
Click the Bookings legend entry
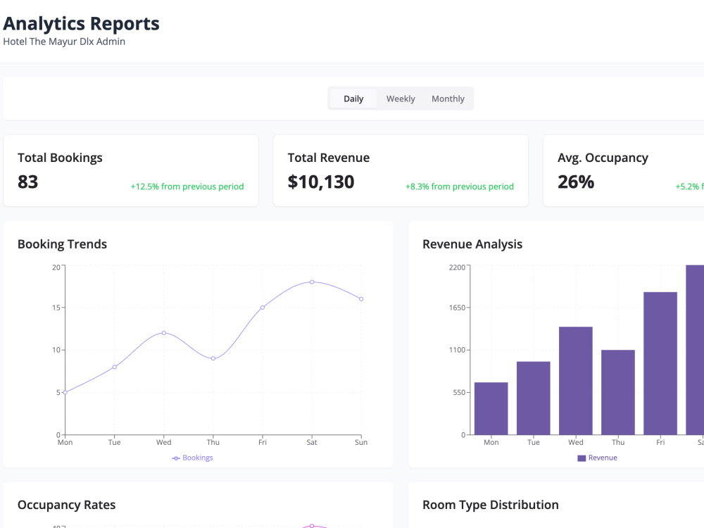192,458
